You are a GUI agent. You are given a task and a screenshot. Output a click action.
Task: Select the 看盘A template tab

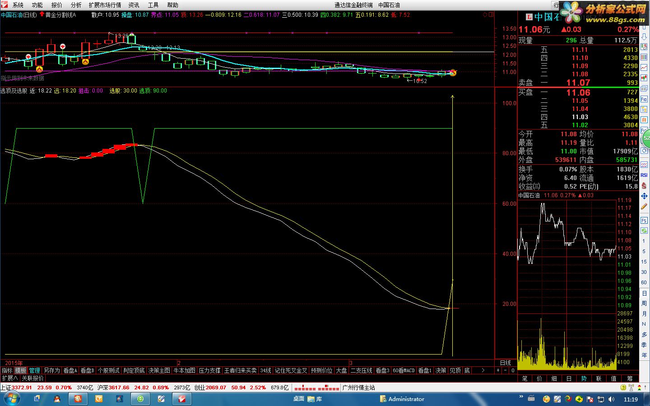[70, 370]
